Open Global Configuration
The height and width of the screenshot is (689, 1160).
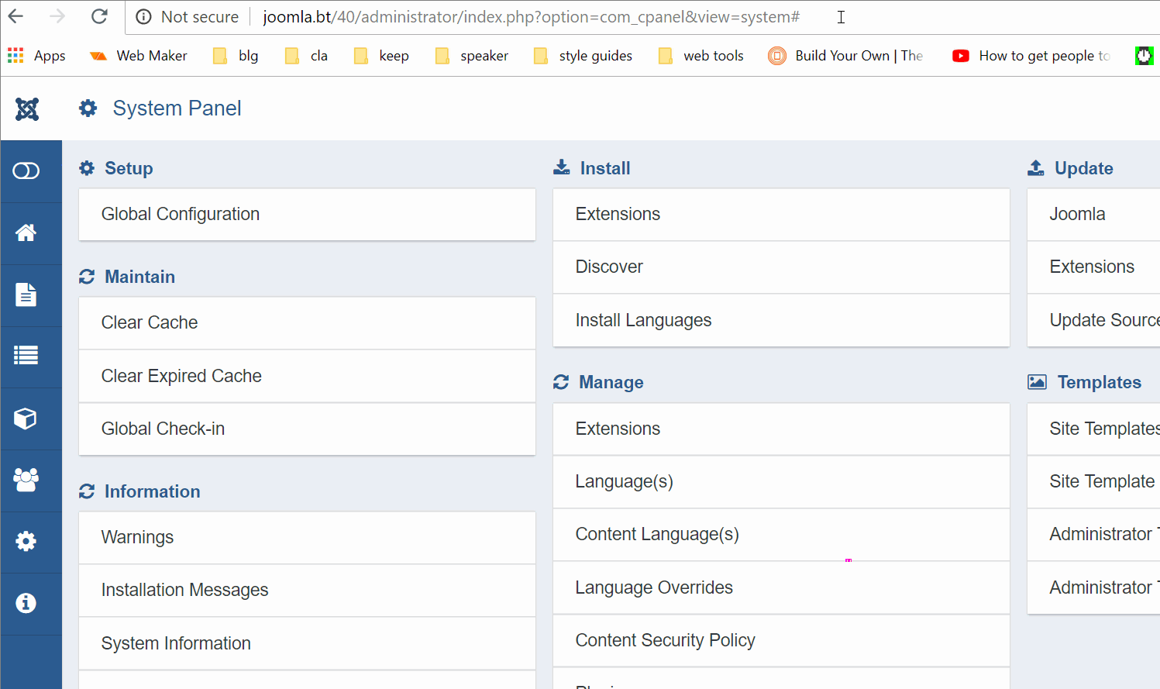307,215
